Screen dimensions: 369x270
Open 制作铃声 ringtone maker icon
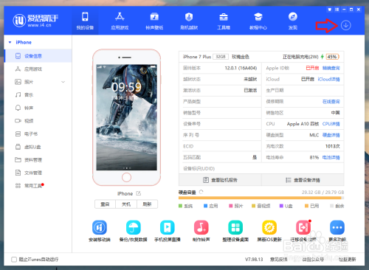pos(201,227)
